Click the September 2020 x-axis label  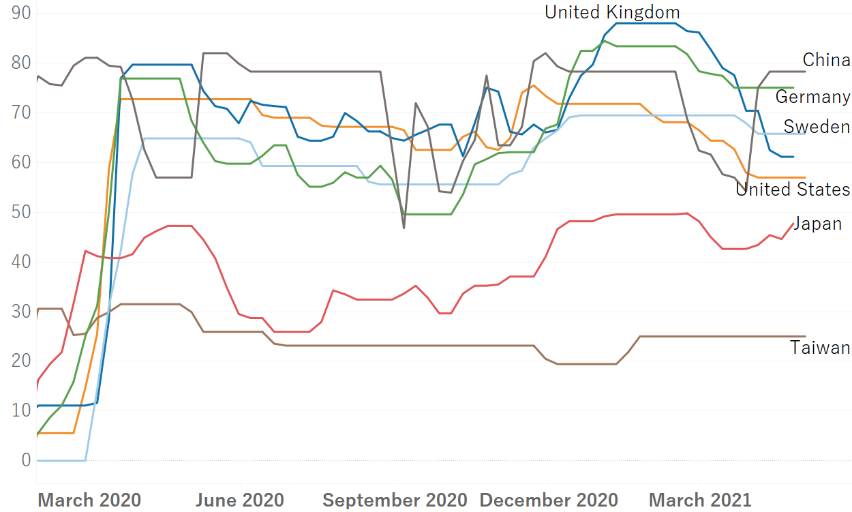395,500
